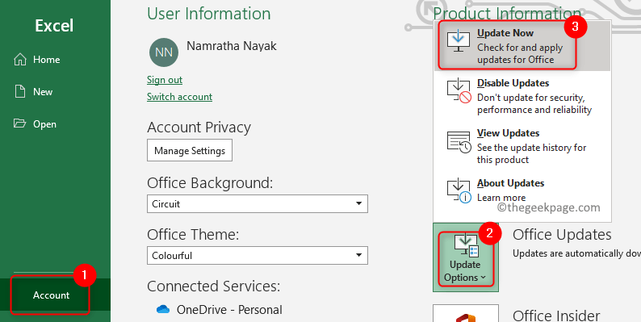Choose About Updates menu entry
Image resolution: width=641 pixels, height=322 pixels.
click(x=522, y=190)
